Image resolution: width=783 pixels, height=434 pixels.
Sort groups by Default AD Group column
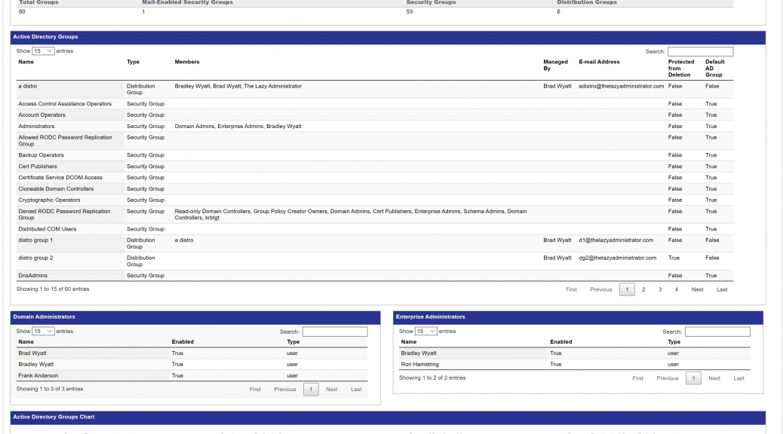coord(714,69)
